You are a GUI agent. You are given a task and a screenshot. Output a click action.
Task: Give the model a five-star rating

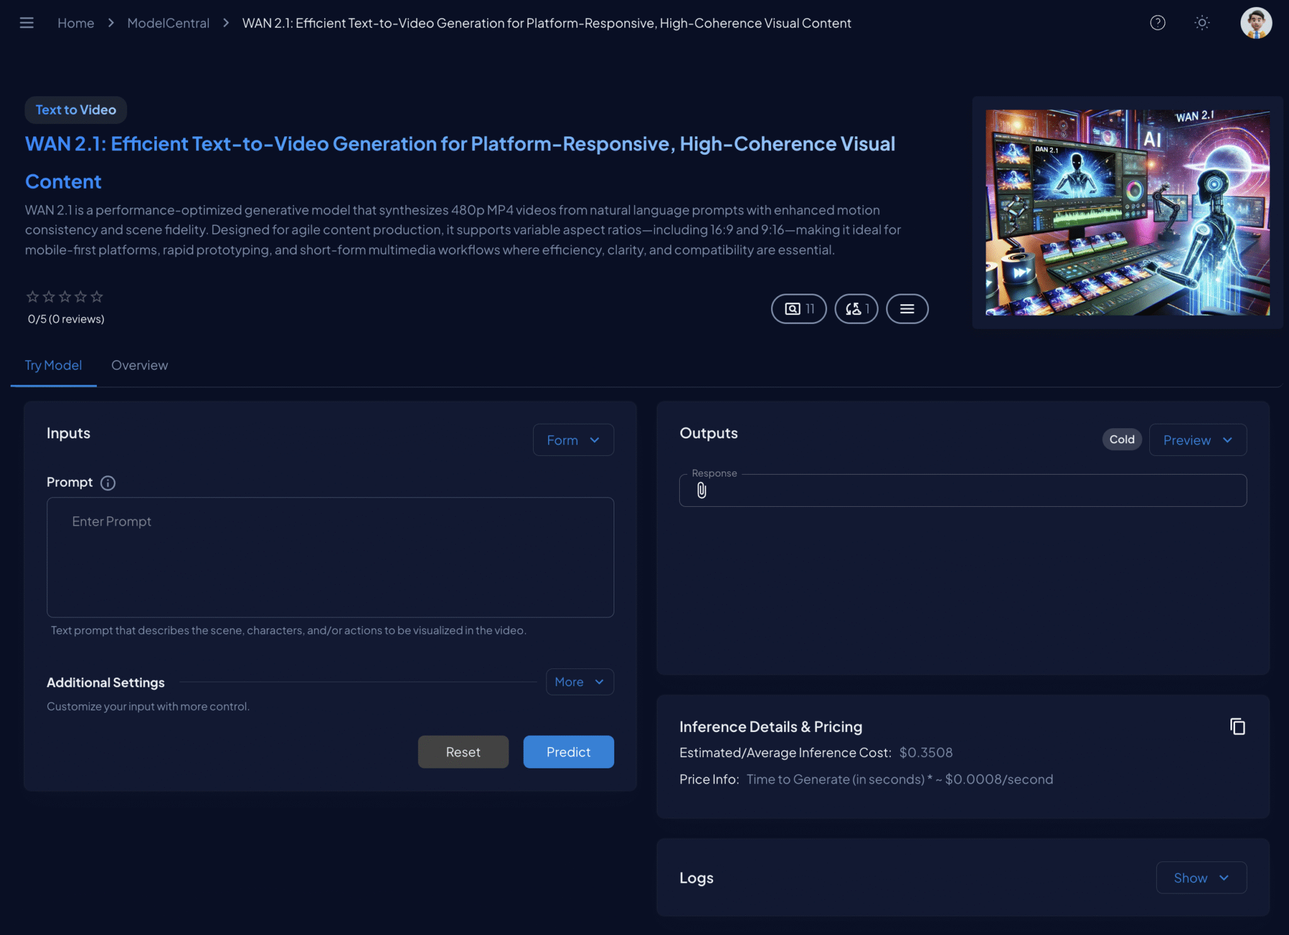point(96,296)
